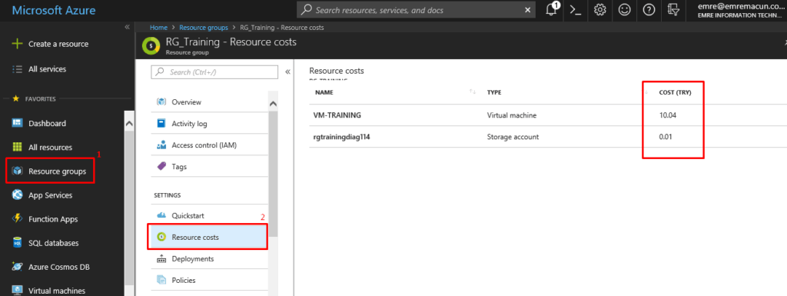Viewport: 787px width, 296px height.
Task: Focus the blade Search (Ctrl+/) field
Action: pos(214,72)
